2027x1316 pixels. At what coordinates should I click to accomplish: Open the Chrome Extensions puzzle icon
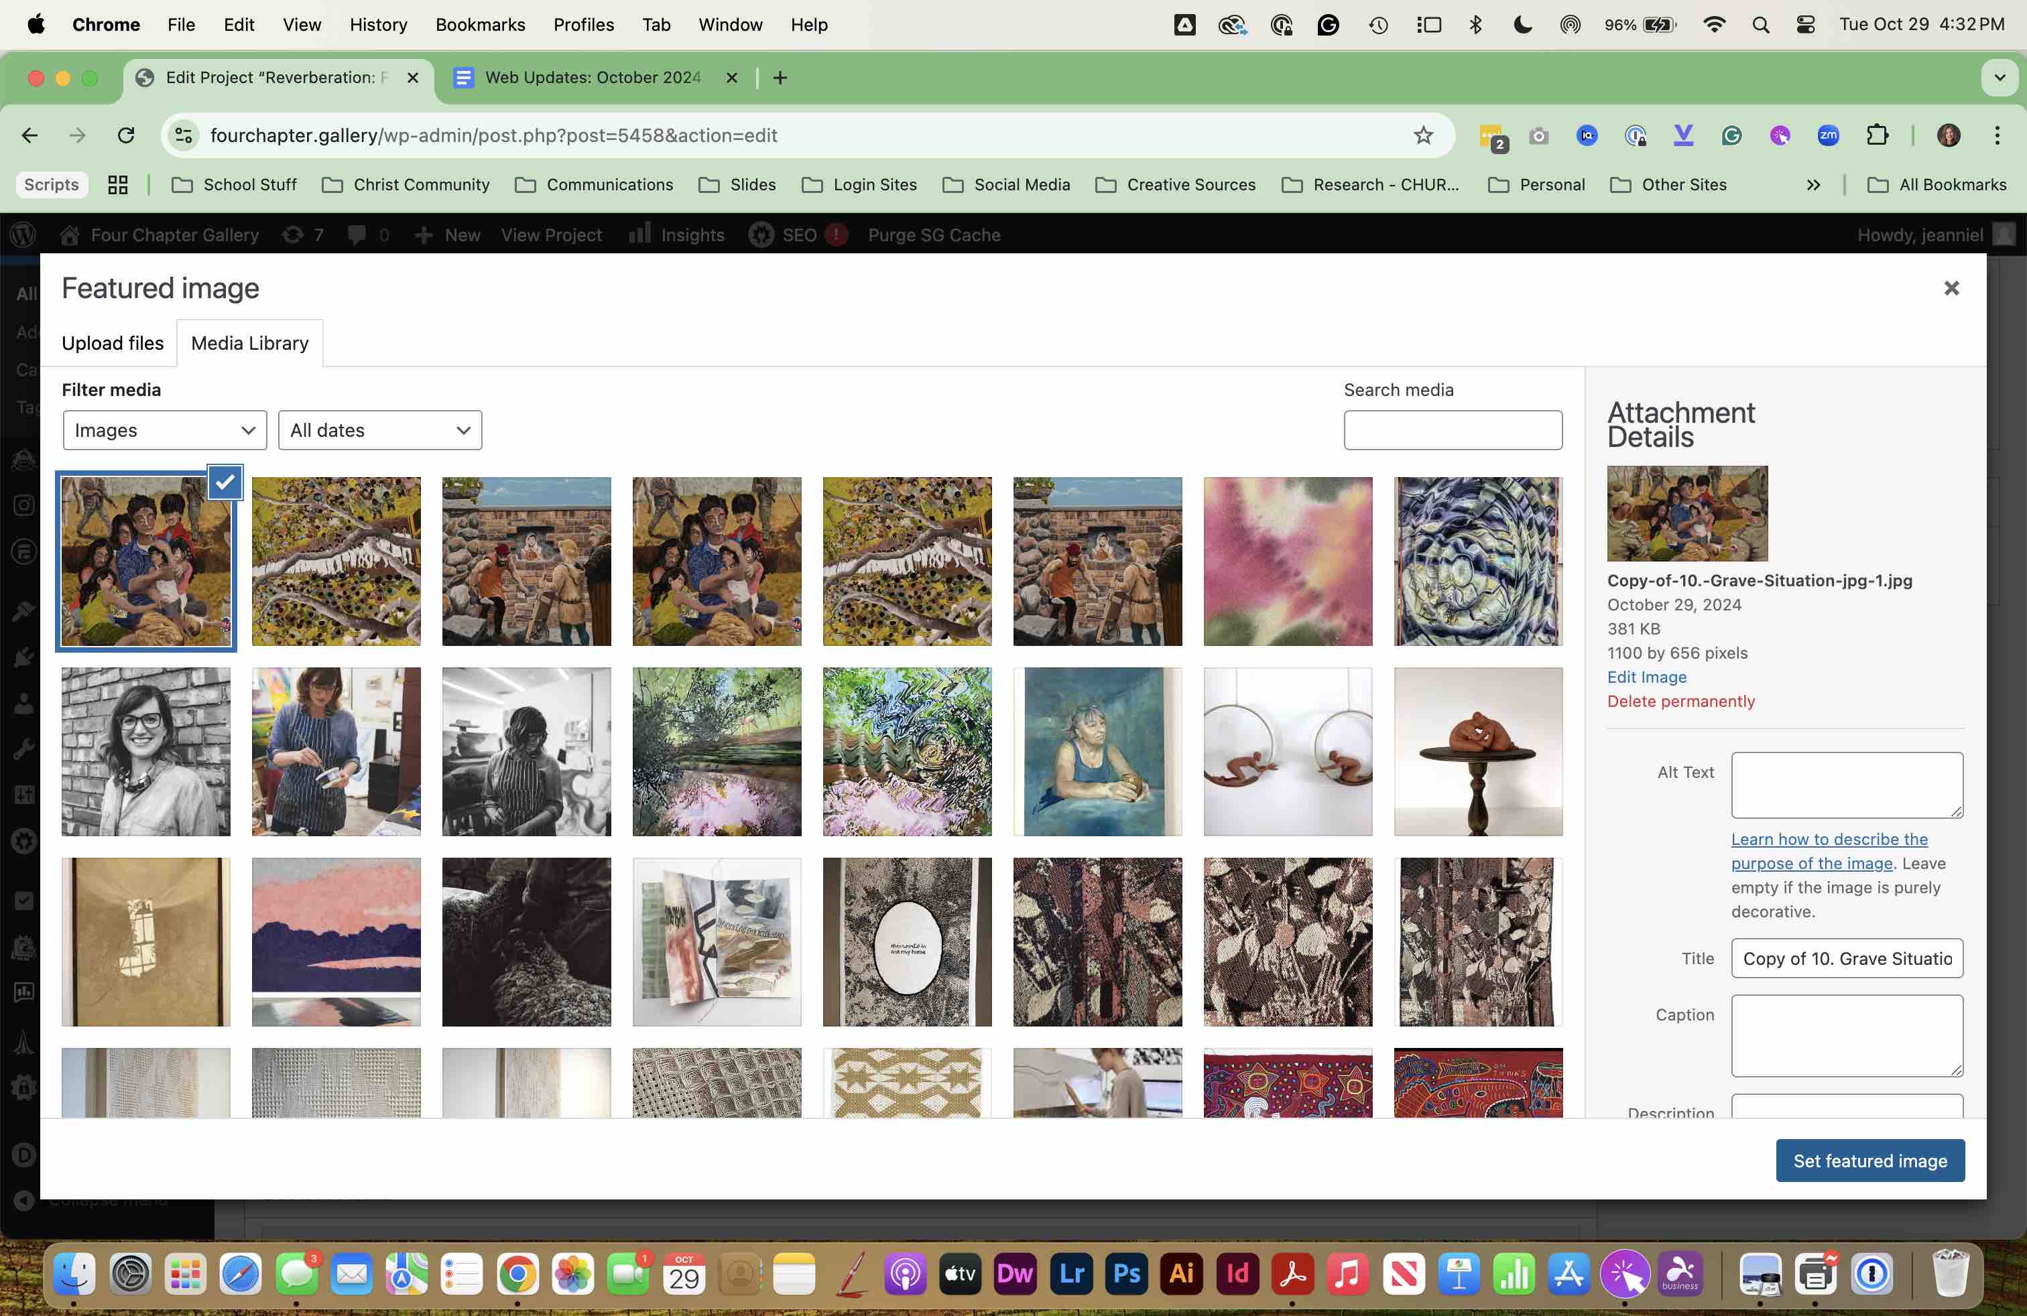point(1877,135)
